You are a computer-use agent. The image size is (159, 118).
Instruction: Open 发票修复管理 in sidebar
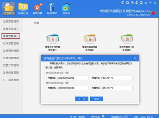[11, 73]
